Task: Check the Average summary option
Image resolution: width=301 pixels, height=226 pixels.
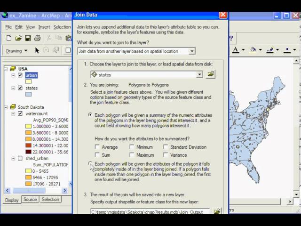Action: pyautogui.click(x=97, y=147)
